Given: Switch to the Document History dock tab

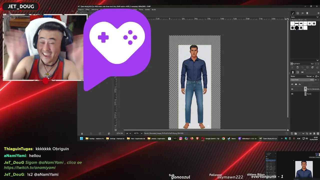Looking at the screenshot, I should 307,13.
